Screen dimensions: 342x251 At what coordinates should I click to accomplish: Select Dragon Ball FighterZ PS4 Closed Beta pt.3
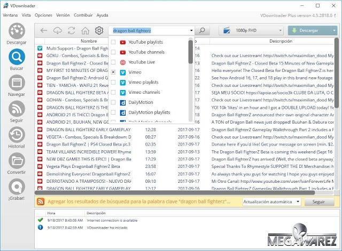click(184, 144)
